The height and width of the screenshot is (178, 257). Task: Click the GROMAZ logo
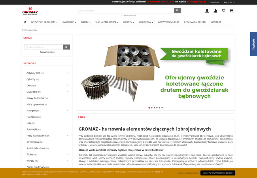click(30, 11)
